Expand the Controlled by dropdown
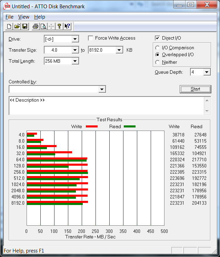The image size is (220, 257). point(102,89)
